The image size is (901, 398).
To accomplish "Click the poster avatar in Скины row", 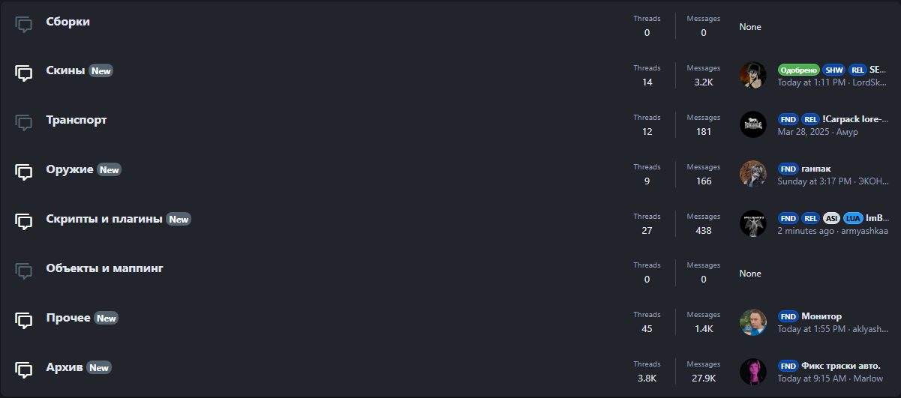I will [x=753, y=75].
